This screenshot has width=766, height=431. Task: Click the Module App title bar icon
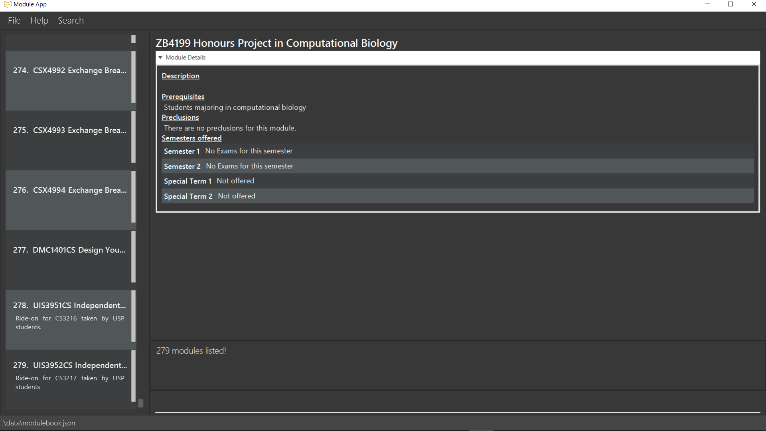pos(7,4)
